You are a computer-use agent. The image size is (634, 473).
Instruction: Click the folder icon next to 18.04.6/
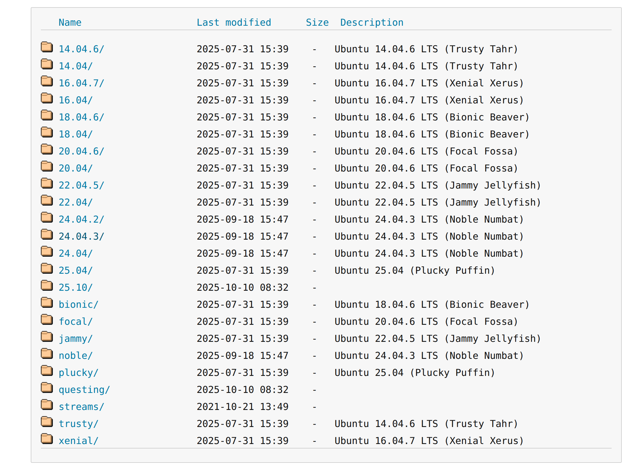click(x=47, y=115)
